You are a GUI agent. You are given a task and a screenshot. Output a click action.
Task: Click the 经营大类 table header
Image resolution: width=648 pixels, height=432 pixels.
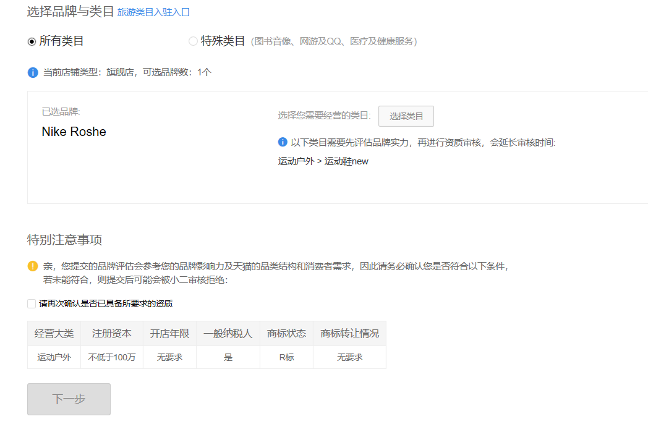pyautogui.click(x=53, y=333)
